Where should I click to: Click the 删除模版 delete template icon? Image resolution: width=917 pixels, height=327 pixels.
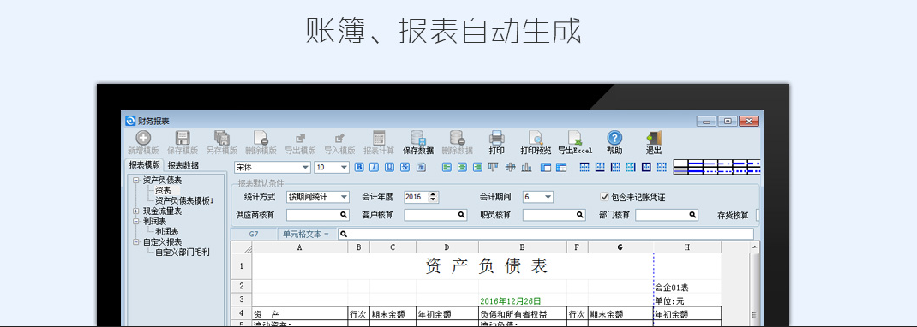tap(261, 138)
